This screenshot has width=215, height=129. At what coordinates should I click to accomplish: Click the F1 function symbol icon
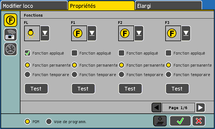pos(79,33)
